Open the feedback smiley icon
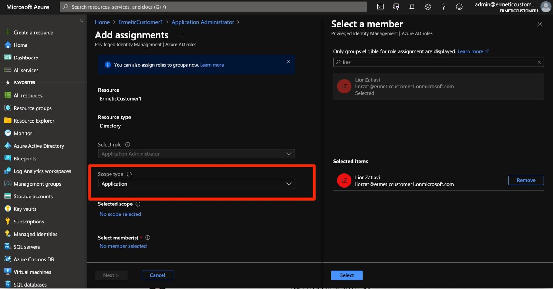 coord(459,7)
